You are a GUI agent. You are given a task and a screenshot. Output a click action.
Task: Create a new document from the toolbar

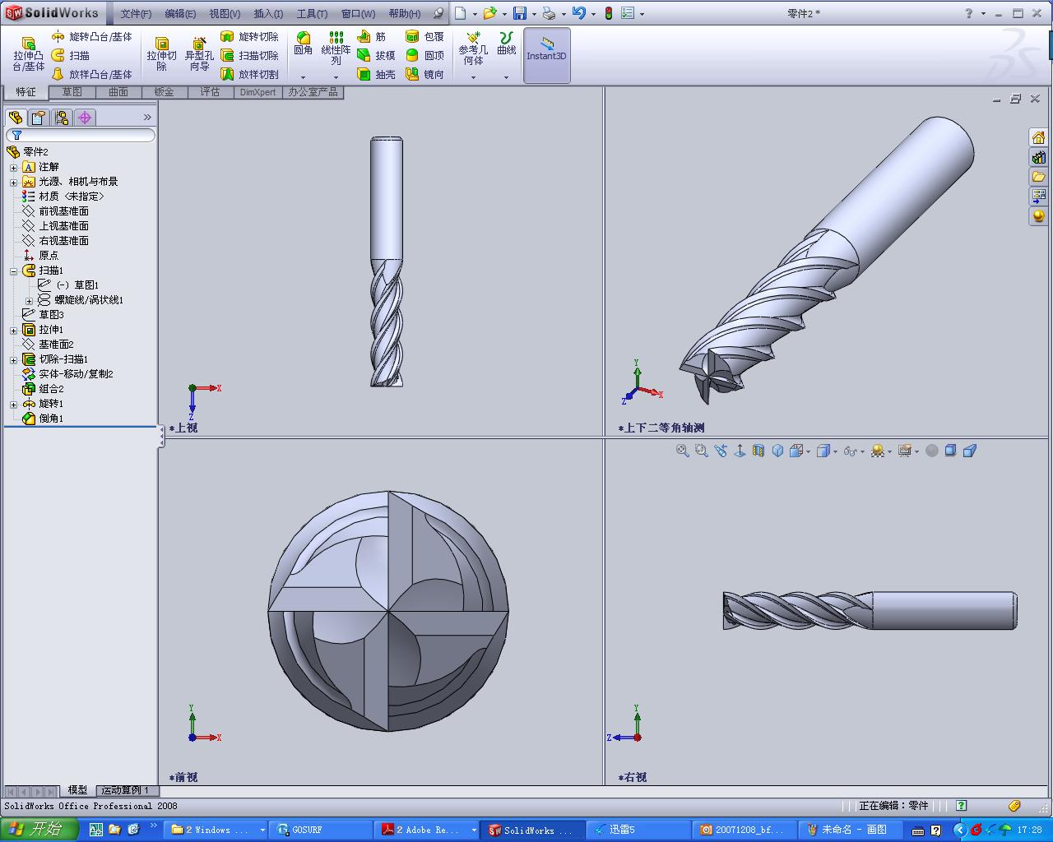pos(461,13)
